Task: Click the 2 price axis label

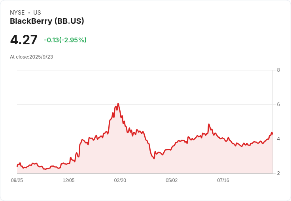Action: tap(278, 173)
